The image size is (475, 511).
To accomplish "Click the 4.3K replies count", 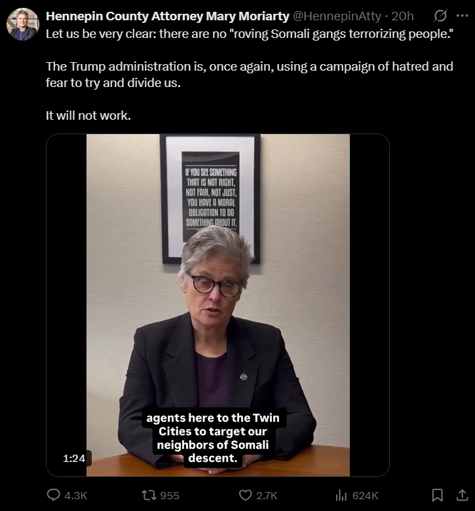I will [x=76, y=496].
